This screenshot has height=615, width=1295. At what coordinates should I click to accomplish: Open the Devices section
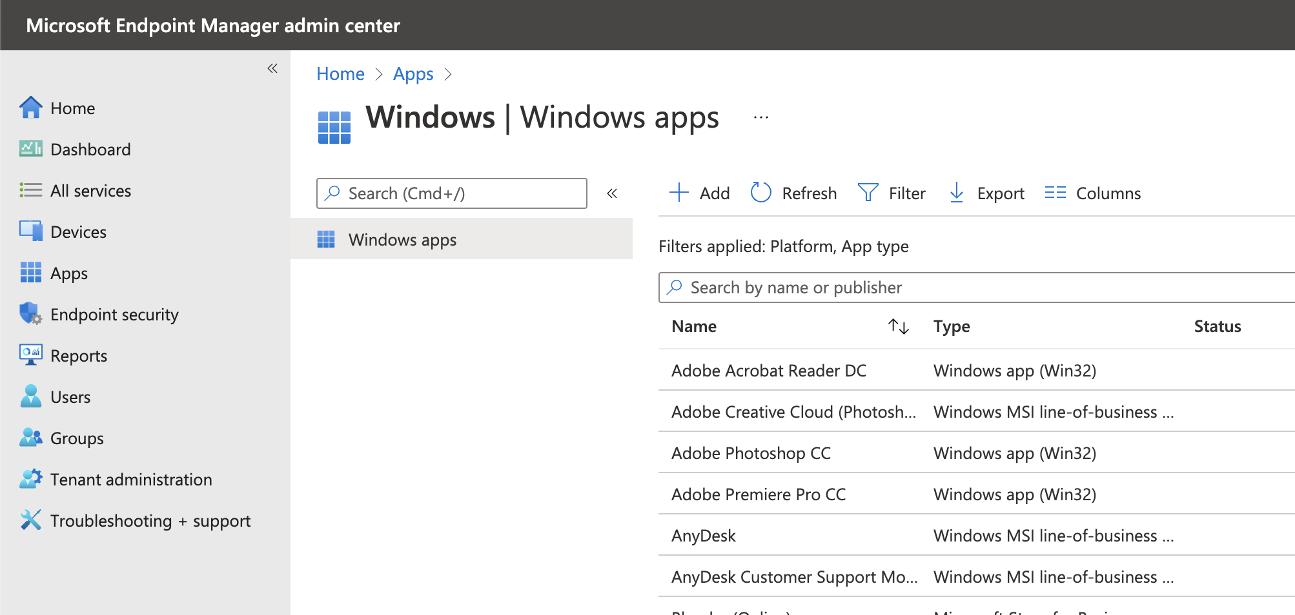tap(78, 232)
